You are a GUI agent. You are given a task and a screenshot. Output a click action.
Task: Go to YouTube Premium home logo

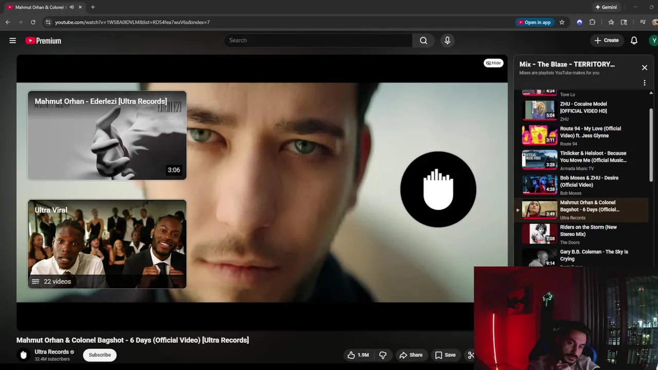(x=43, y=41)
